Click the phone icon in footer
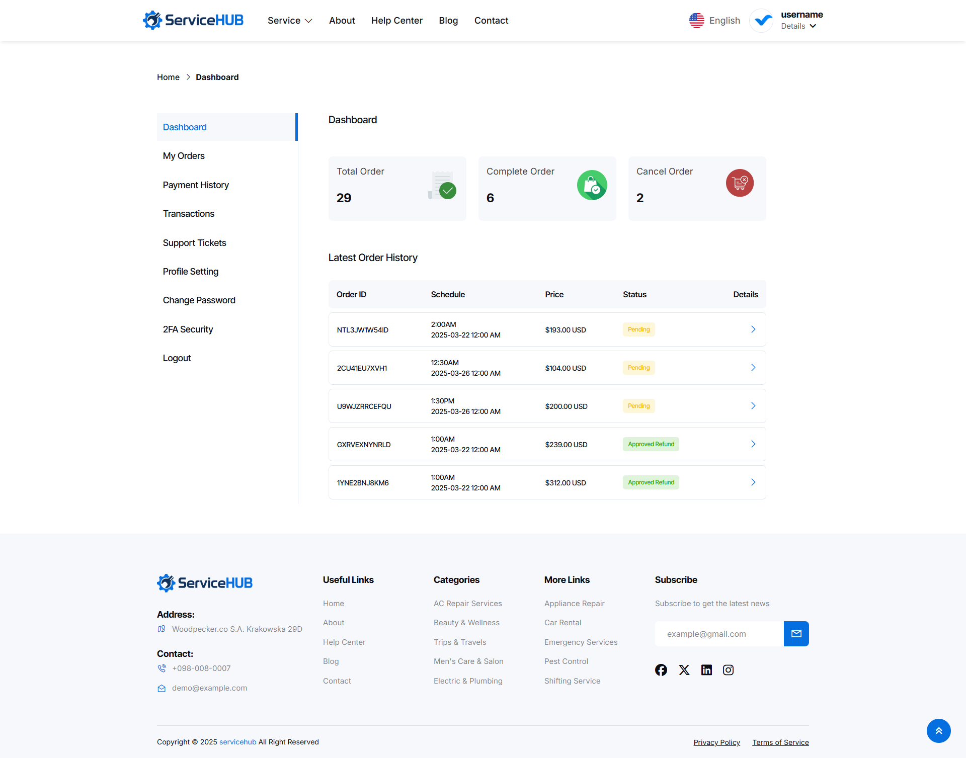 pos(162,668)
